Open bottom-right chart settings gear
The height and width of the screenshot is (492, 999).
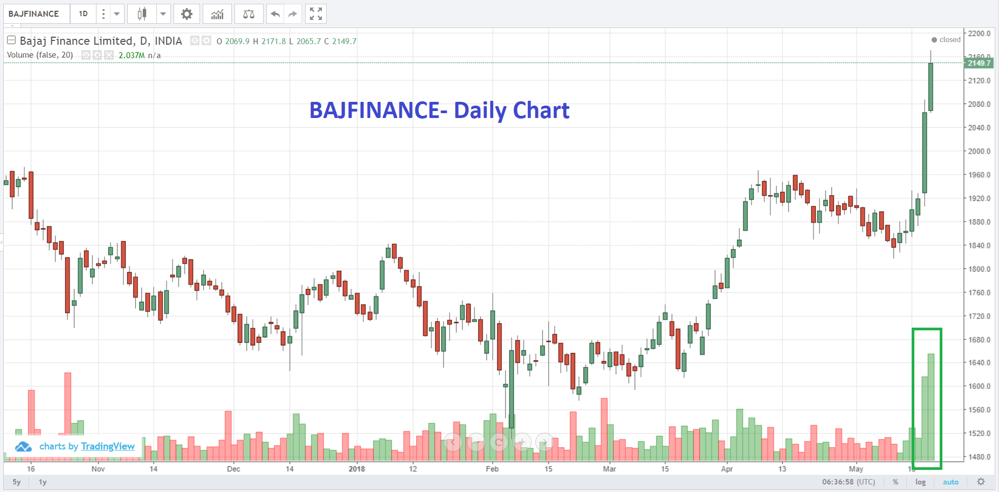[981, 482]
